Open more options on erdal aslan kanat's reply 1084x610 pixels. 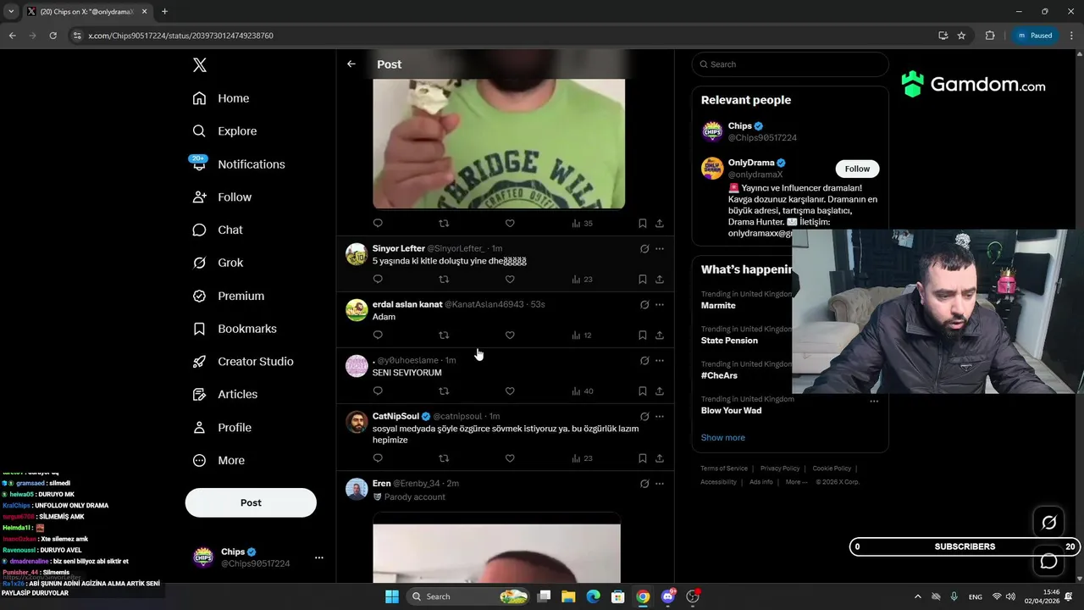pyautogui.click(x=660, y=305)
